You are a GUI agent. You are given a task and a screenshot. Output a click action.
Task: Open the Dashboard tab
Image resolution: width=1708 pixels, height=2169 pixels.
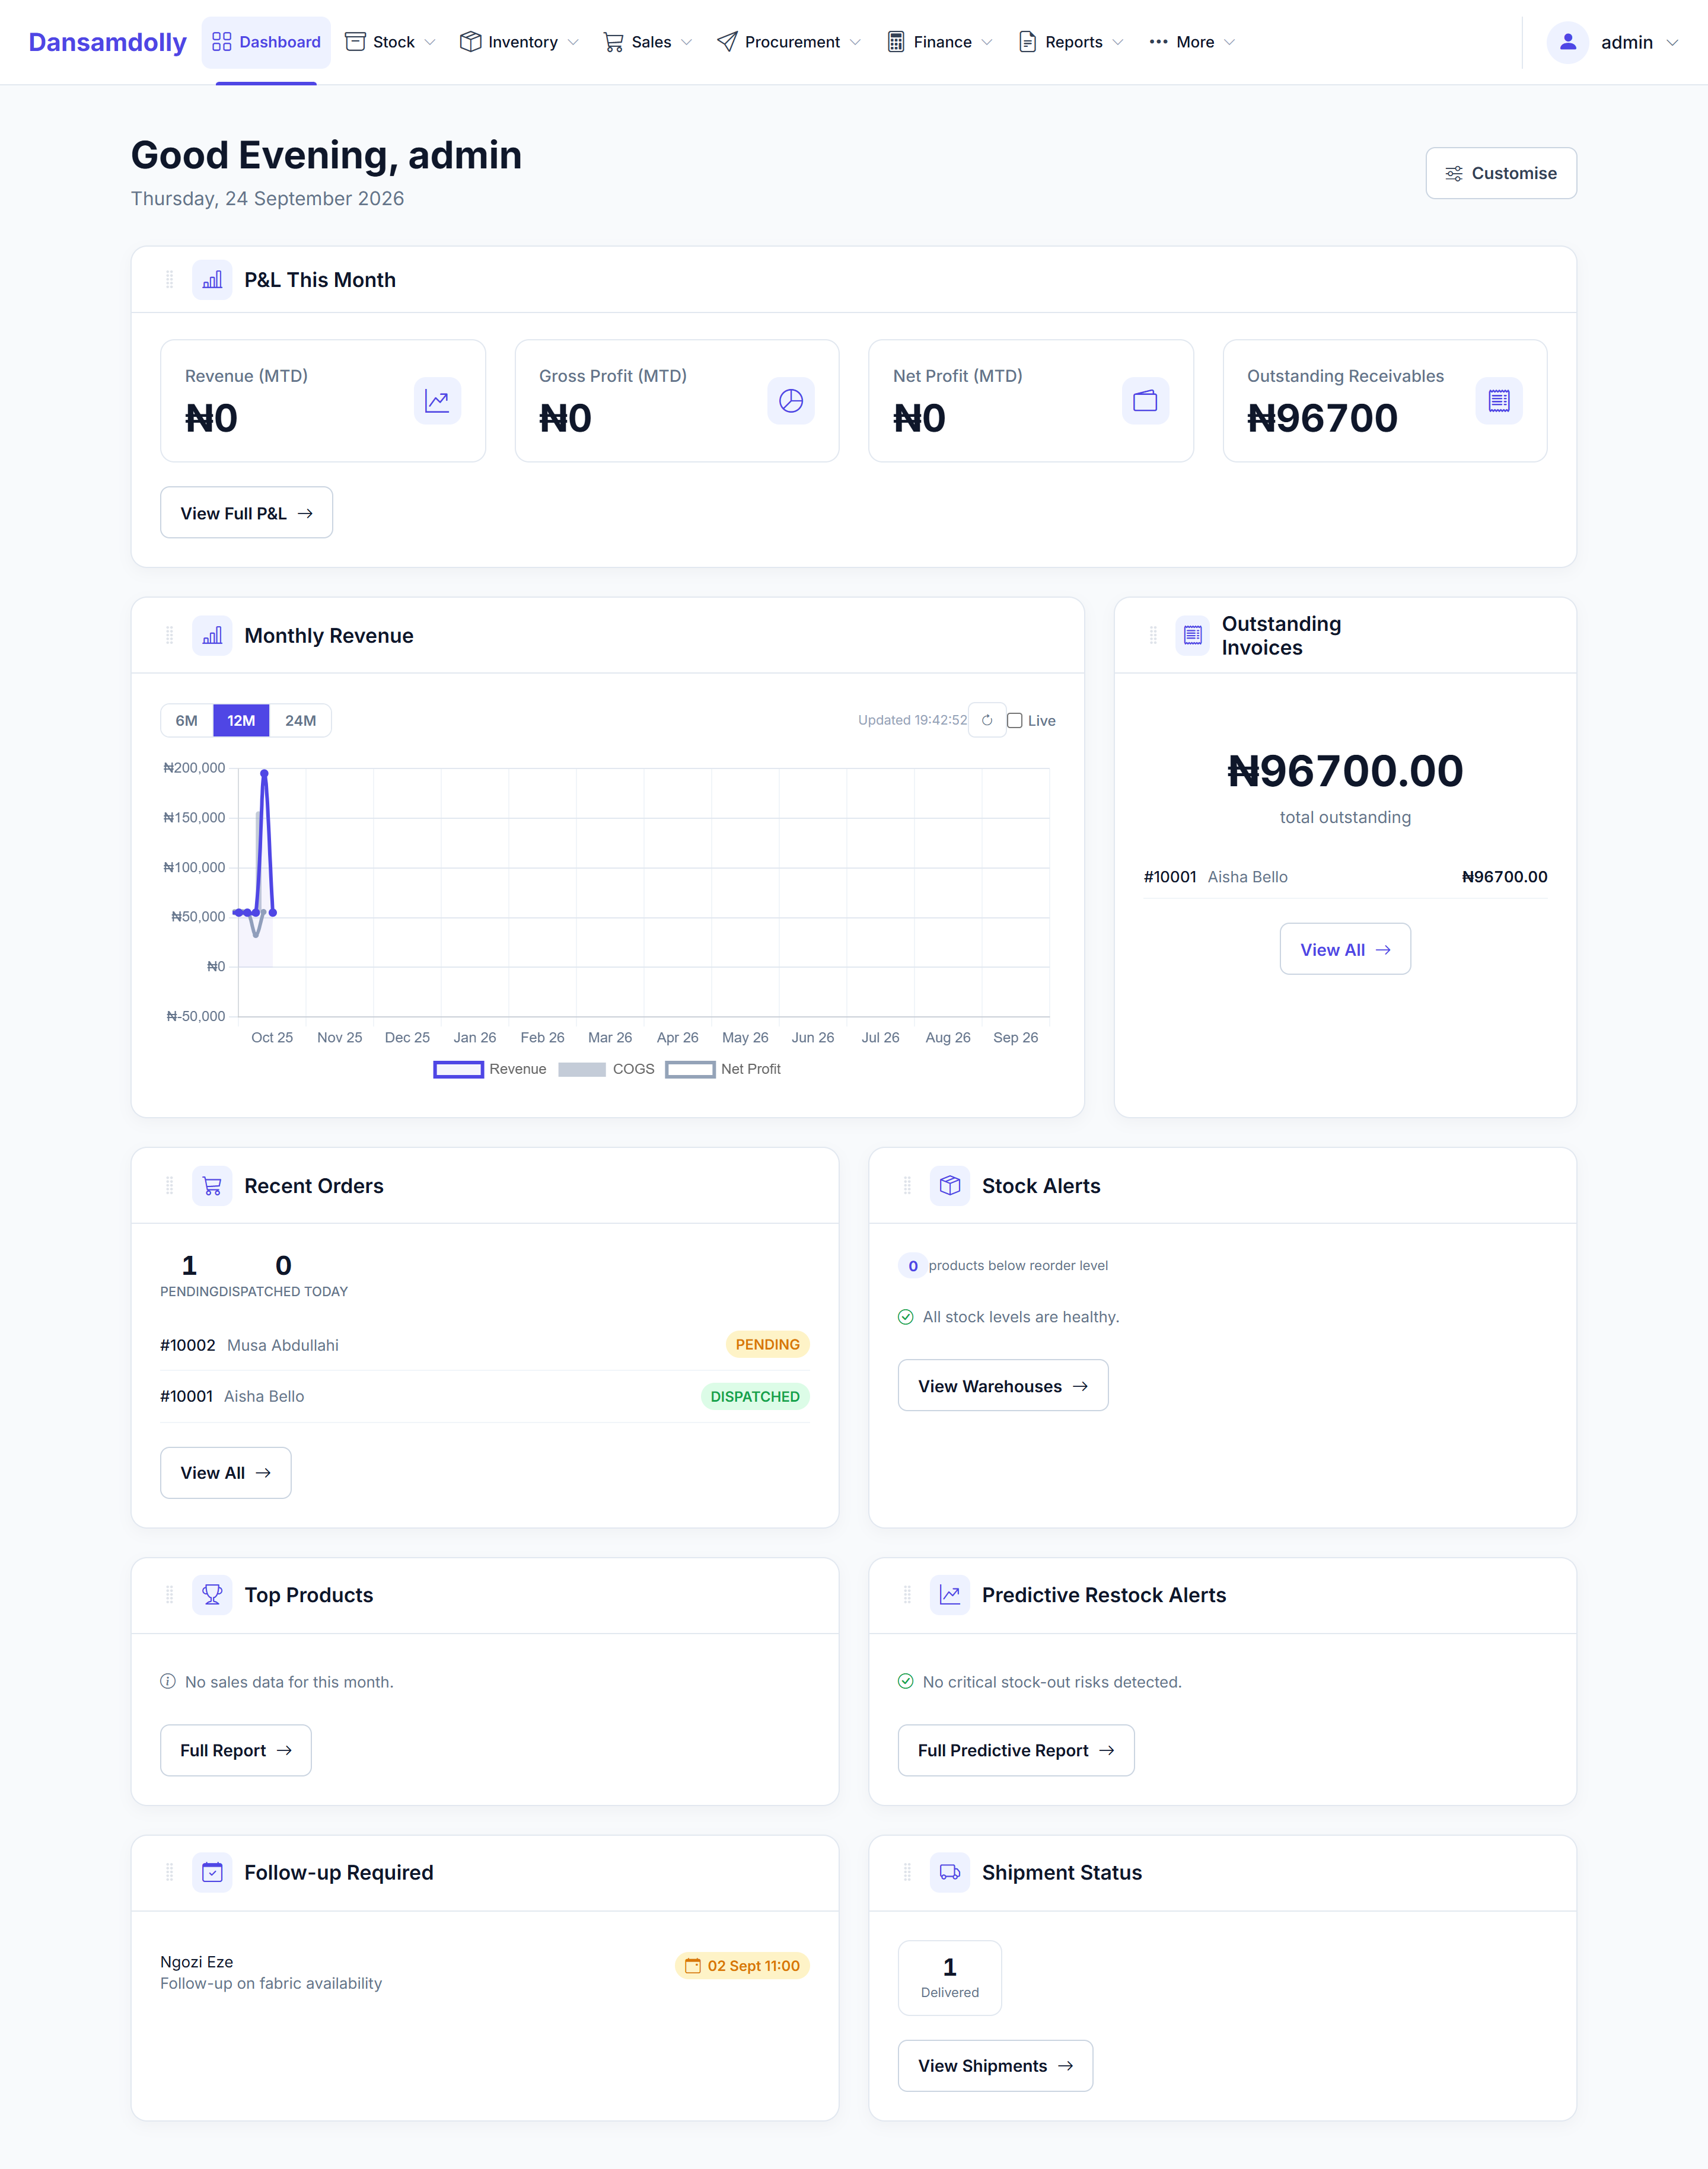266,42
